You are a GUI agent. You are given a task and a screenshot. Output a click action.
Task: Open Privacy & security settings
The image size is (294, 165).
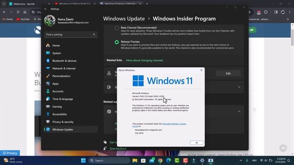71,122
